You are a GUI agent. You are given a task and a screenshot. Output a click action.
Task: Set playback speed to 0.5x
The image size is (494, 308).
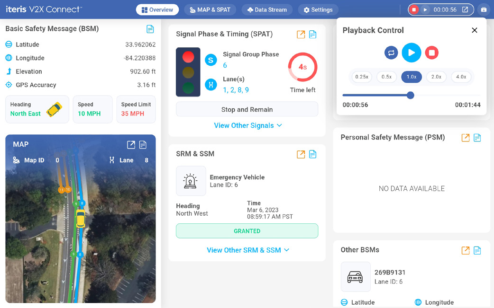pyautogui.click(x=386, y=77)
